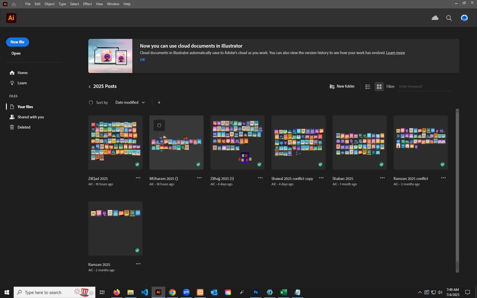Open more options for ZilQad 2025
Screen dimensions: 477x298
[x=138, y=178]
